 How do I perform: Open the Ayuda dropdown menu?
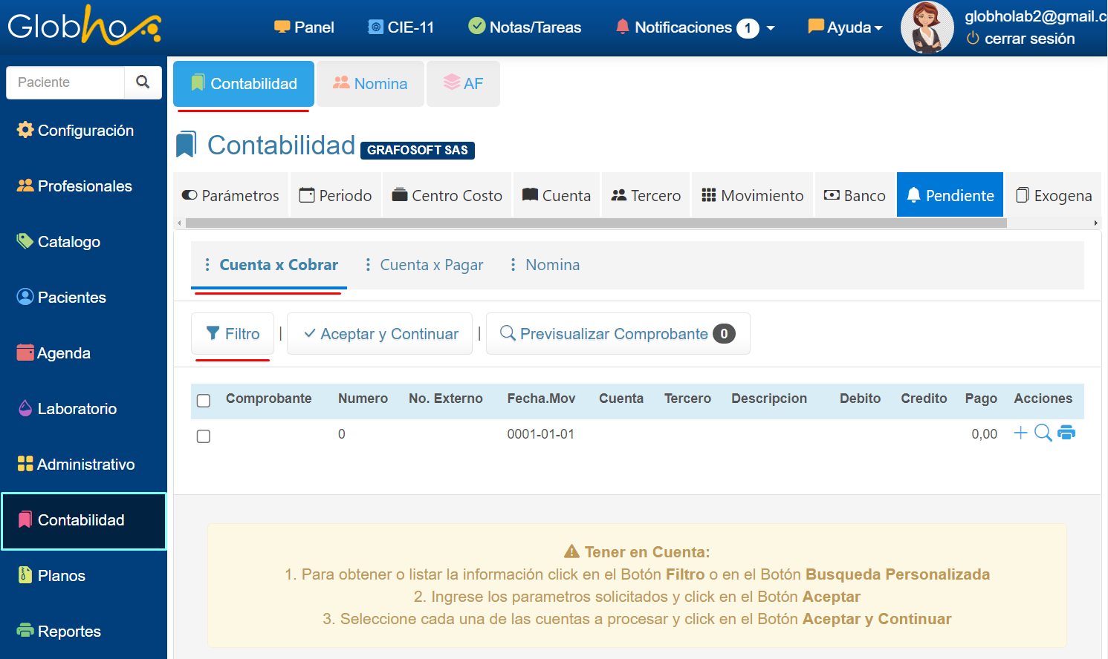click(846, 27)
